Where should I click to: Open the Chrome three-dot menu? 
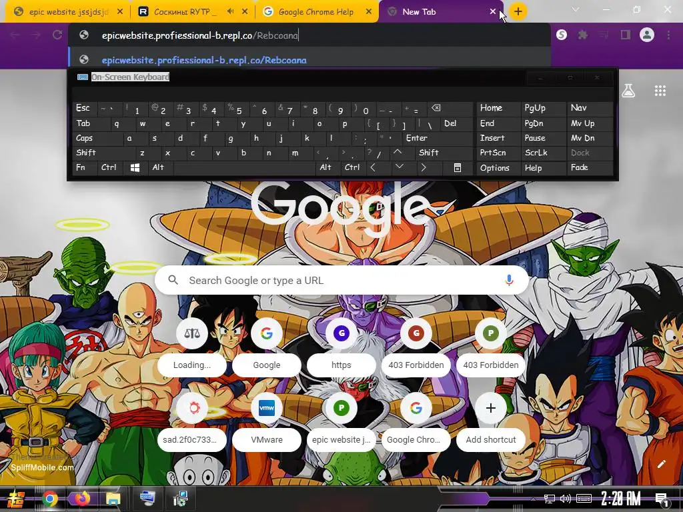pos(668,35)
